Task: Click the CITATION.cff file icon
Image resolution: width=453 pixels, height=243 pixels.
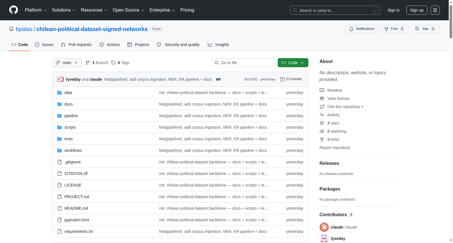Action: click(x=59, y=174)
